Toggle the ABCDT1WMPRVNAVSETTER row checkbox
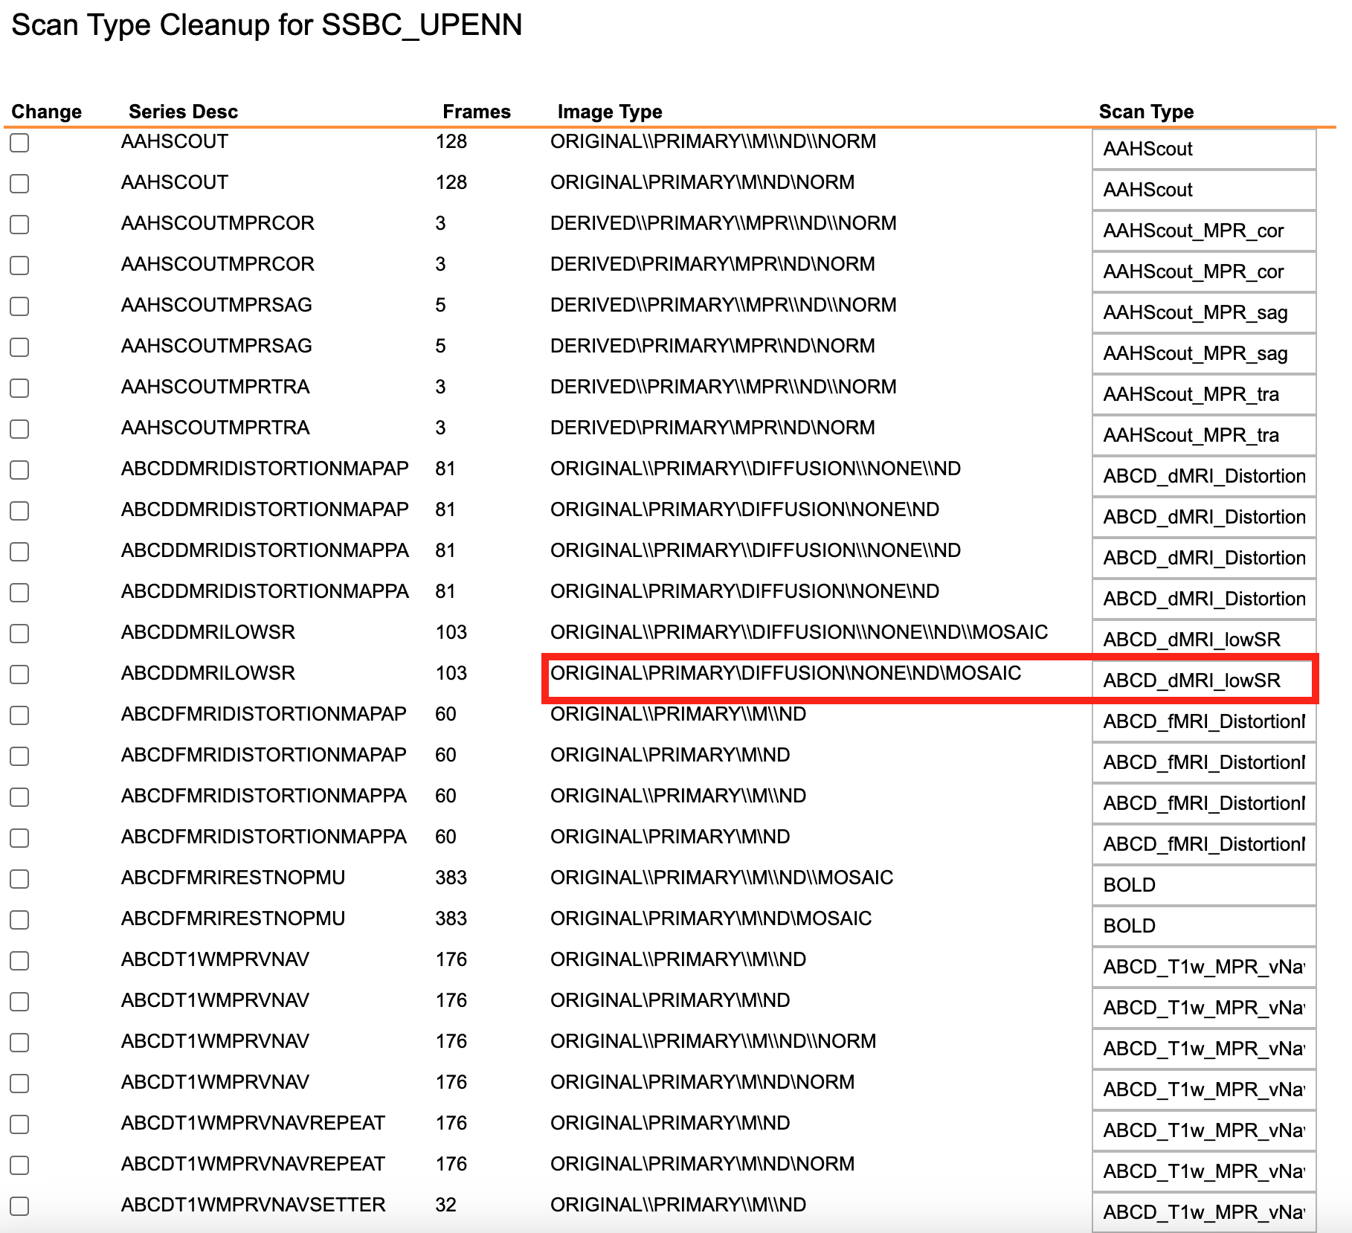Image resolution: width=1352 pixels, height=1233 pixels. [19, 1206]
